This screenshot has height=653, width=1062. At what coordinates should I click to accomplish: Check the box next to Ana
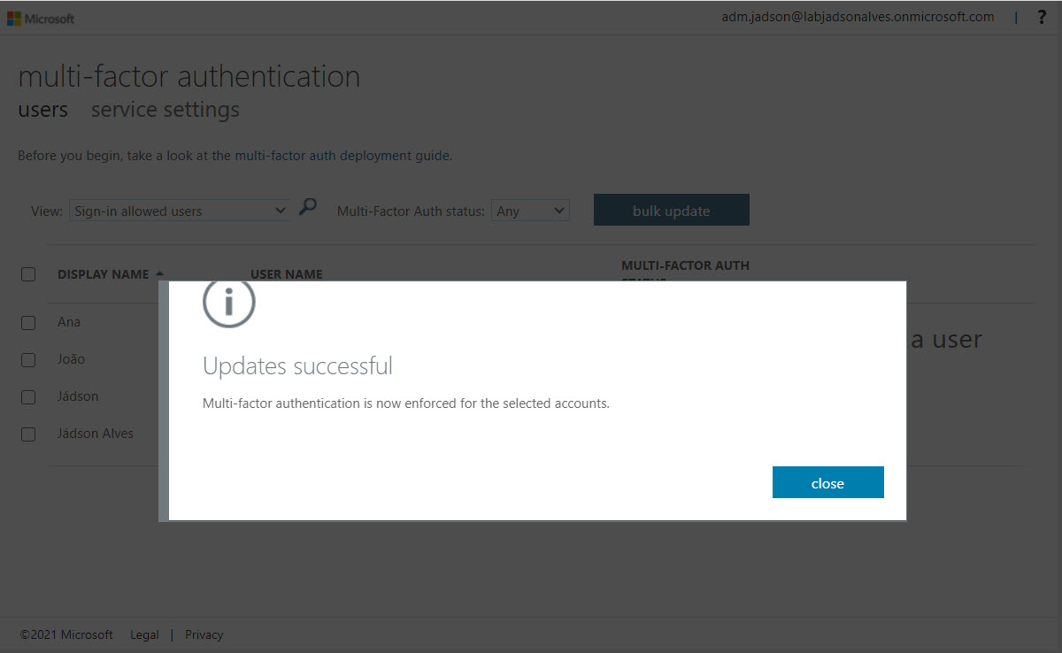(28, 323)
